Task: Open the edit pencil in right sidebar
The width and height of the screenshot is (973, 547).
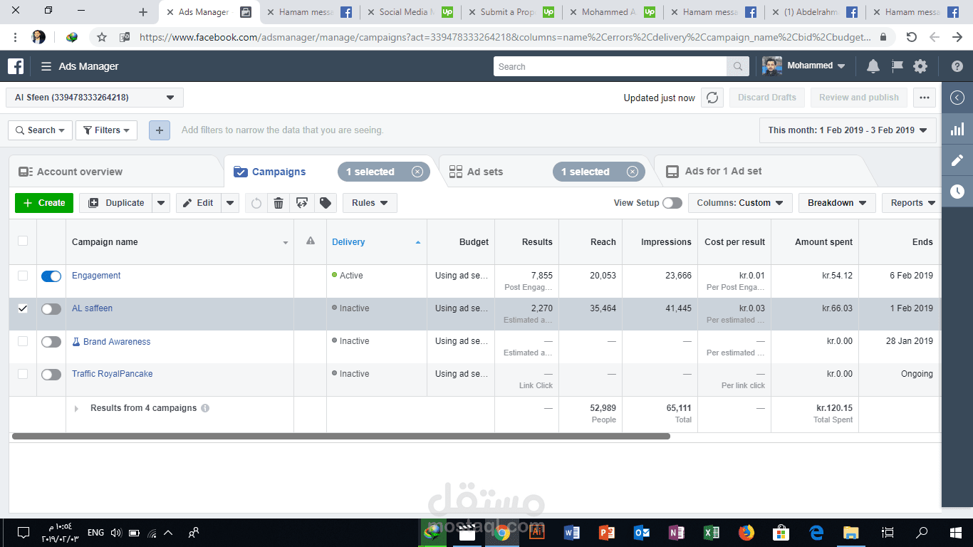Action: point(957,160)
